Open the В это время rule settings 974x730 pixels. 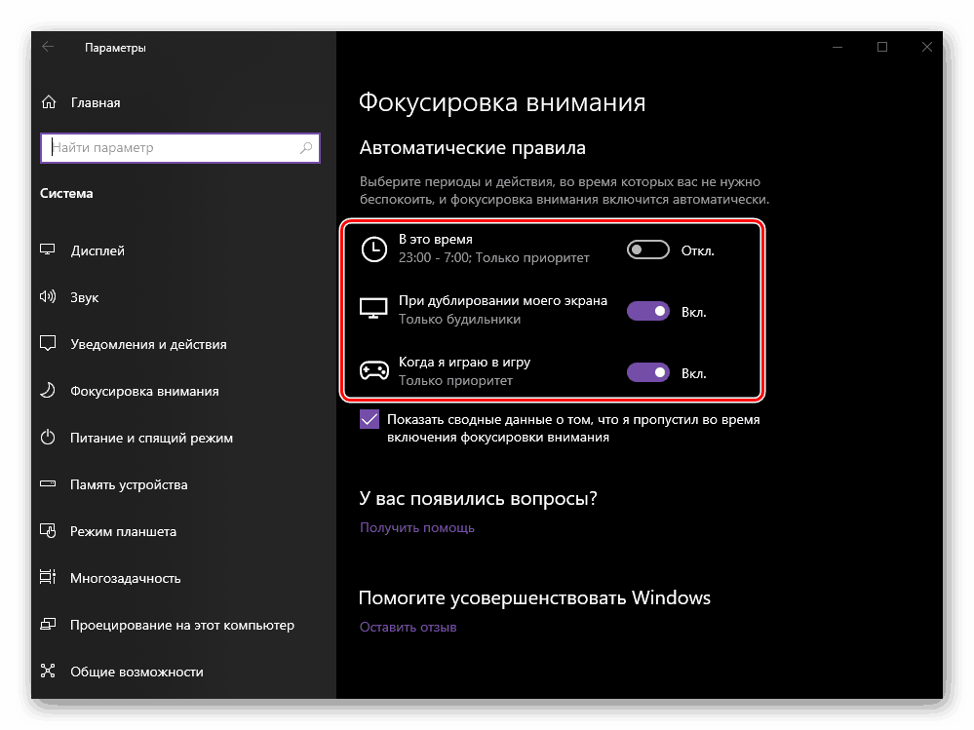tap(436, 240)
